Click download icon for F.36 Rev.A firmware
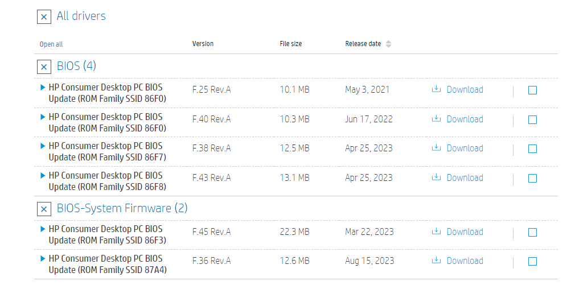567x285 pixels. click(437, 261)
